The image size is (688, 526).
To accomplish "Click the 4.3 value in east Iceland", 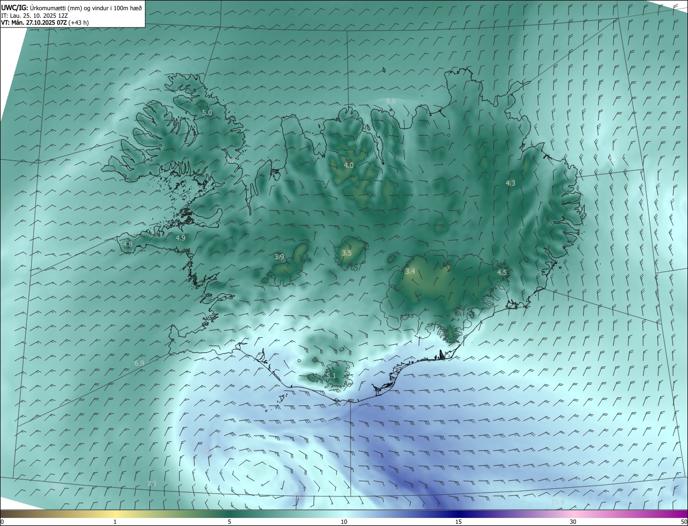I will [x=510, y=183].
